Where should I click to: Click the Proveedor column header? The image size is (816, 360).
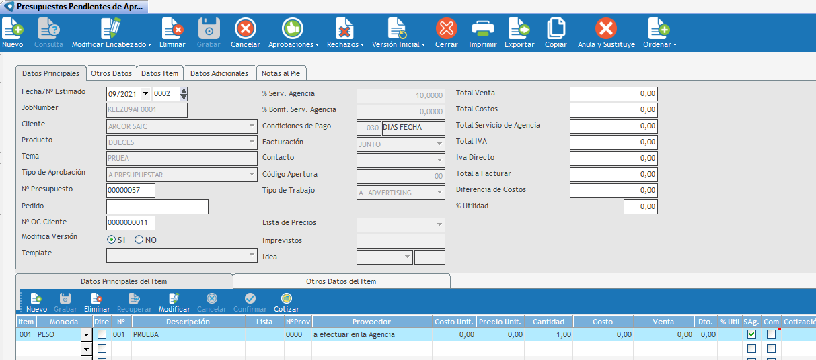371,322
